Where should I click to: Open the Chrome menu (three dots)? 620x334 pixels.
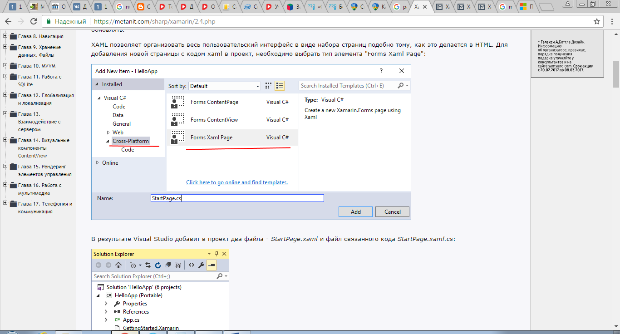point(612,21)
